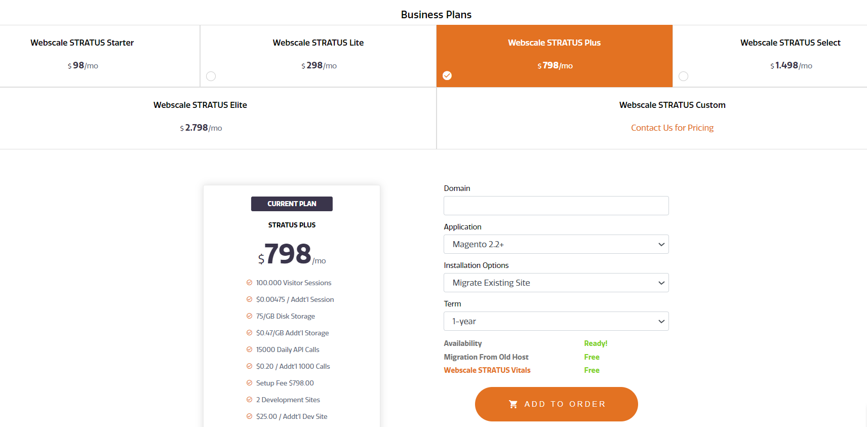Toggle the checked Webscale STRATUS Plus radio
Screen dimensions: 867x427
pyautogui.click(x=447, y=75)
